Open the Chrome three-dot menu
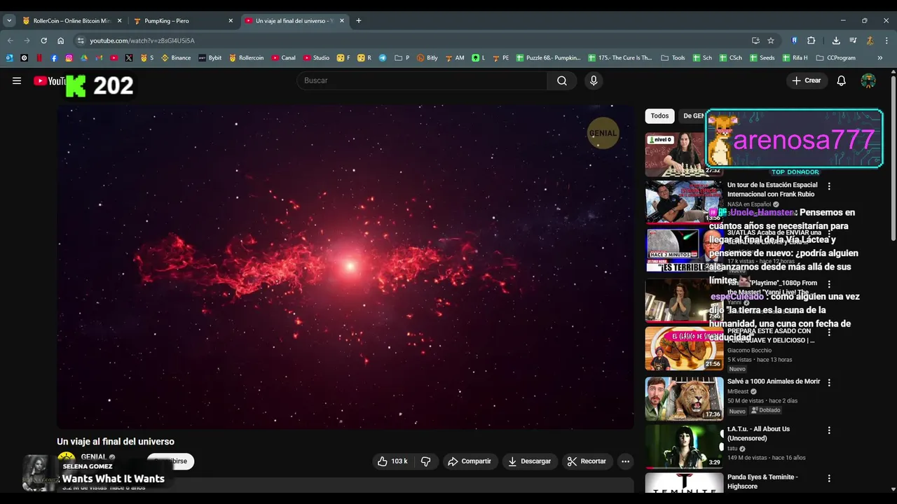Screen dimensions: 897x504 pos(886,41)
